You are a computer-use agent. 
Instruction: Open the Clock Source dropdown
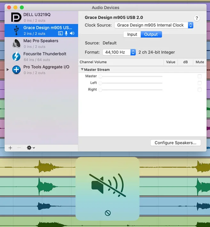click(154, 25)
